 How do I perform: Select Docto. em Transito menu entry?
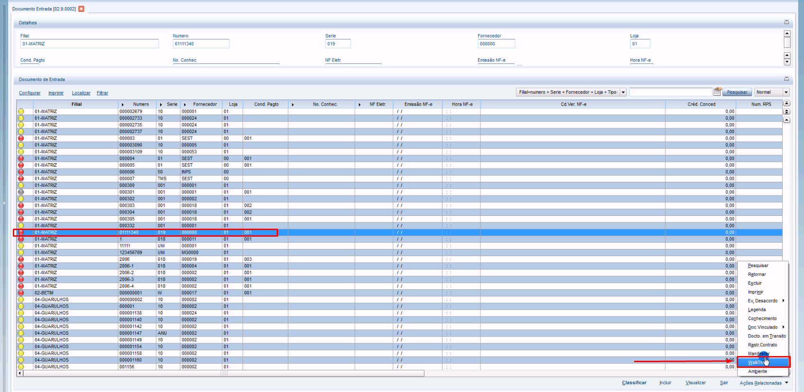pyautogui.click(x=767, y=336)
